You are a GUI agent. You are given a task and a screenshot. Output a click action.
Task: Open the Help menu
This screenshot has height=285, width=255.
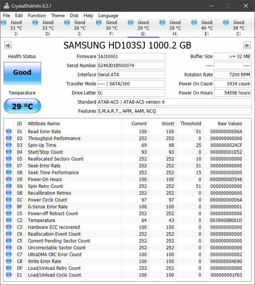pyautogui.click(x=88, y=16)
